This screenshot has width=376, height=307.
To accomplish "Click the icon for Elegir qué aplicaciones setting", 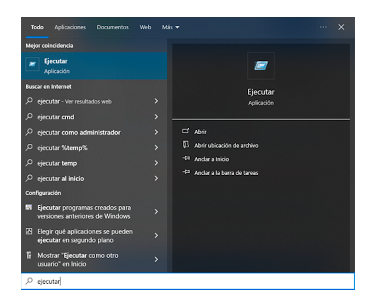I will coord(29,232).
